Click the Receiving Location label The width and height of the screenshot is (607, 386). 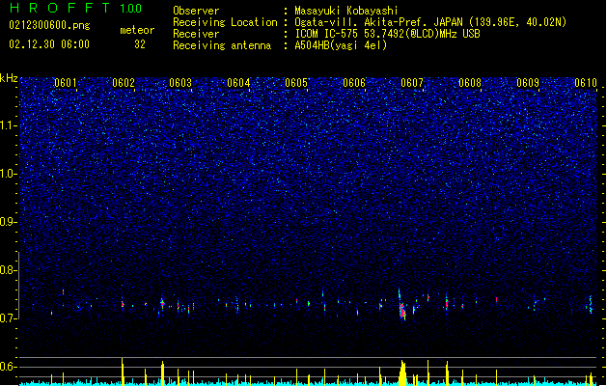(225, 22)
